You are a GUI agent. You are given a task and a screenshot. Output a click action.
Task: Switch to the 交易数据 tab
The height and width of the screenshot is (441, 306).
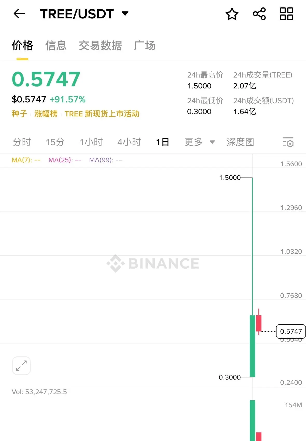(x=100, y=46)
